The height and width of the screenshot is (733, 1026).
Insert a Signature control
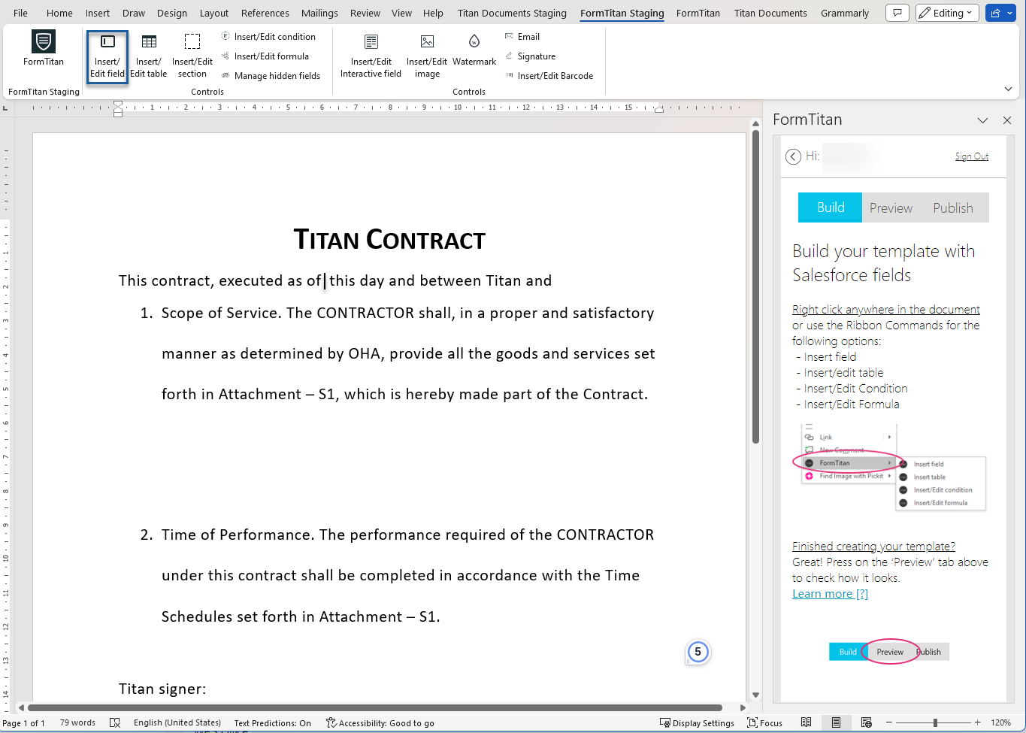[x=530, y=56]
